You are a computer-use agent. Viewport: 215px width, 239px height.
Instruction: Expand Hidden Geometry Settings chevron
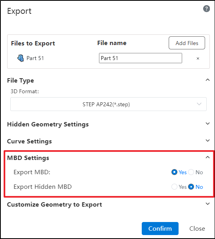coord(207,124)
